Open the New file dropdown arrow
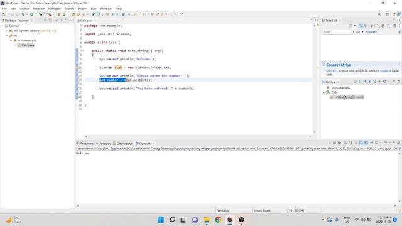 [x=8, y=14]
